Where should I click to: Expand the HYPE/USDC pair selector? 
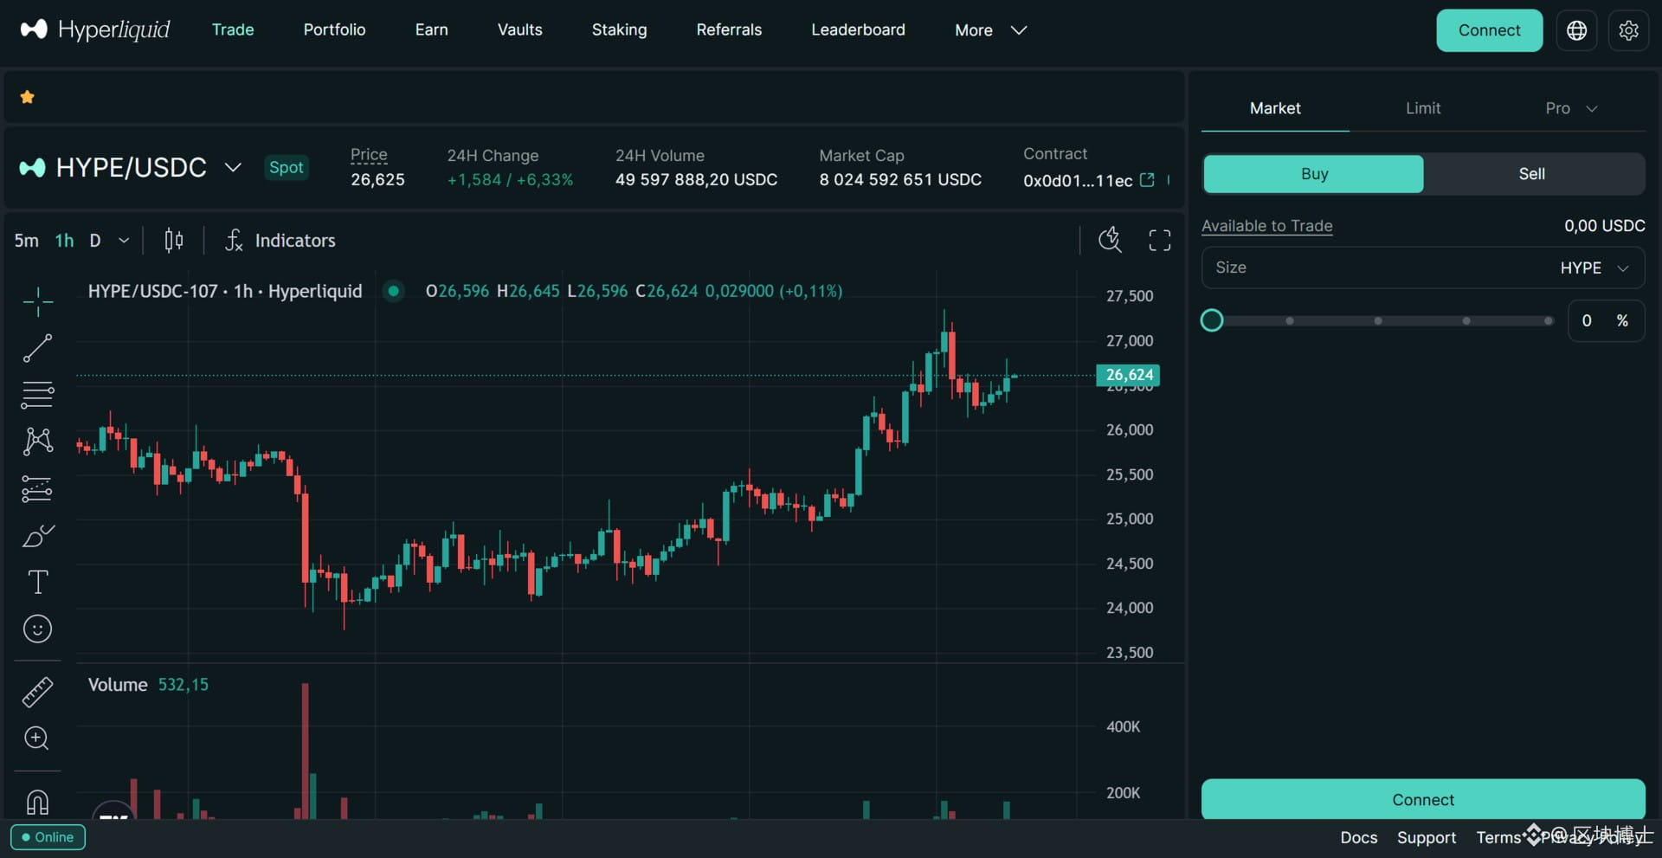pyautogui.click(x=233, y=167)
